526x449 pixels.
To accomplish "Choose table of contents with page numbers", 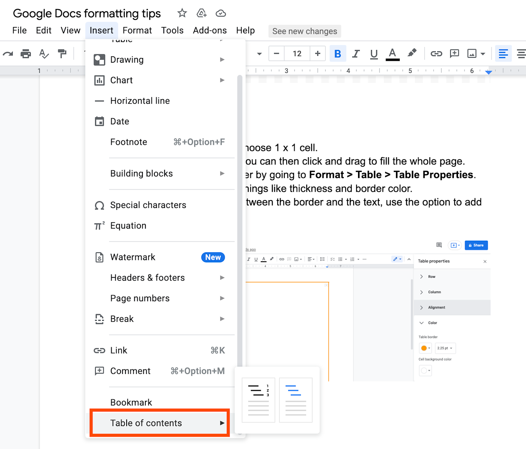I will click(258, 400).
